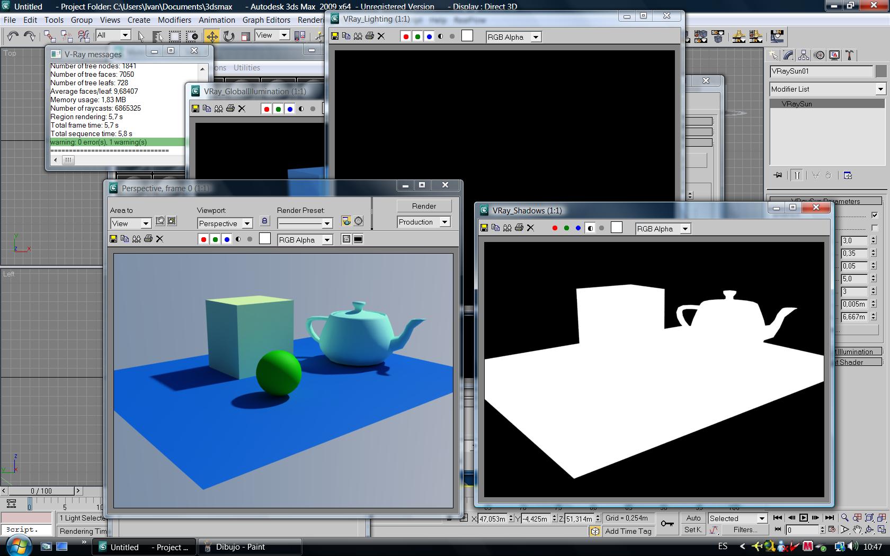890x556 pixels.
Task: Open the Utilities hammer panel tab
Action: coord(849,55)
